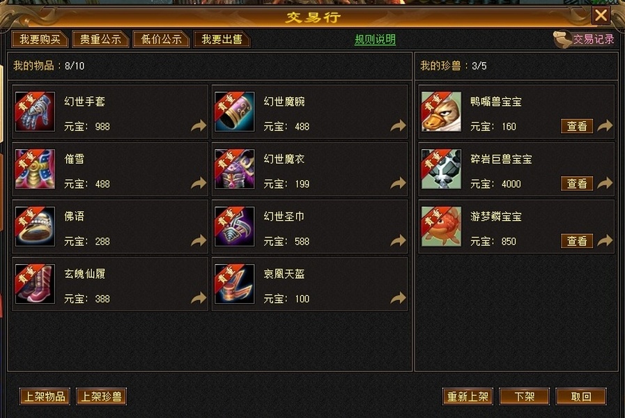Switch to the 我要购买 tab
The height and width of the screenshot is (418, 625).
click(x=40, y=40)
